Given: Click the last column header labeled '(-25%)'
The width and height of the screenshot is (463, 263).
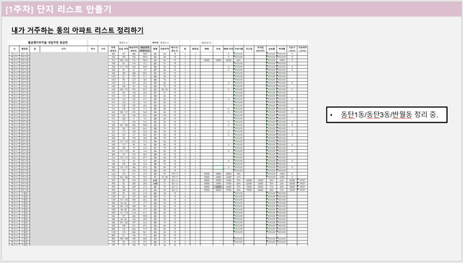Looking at the screenshot, I should (302, 49).
